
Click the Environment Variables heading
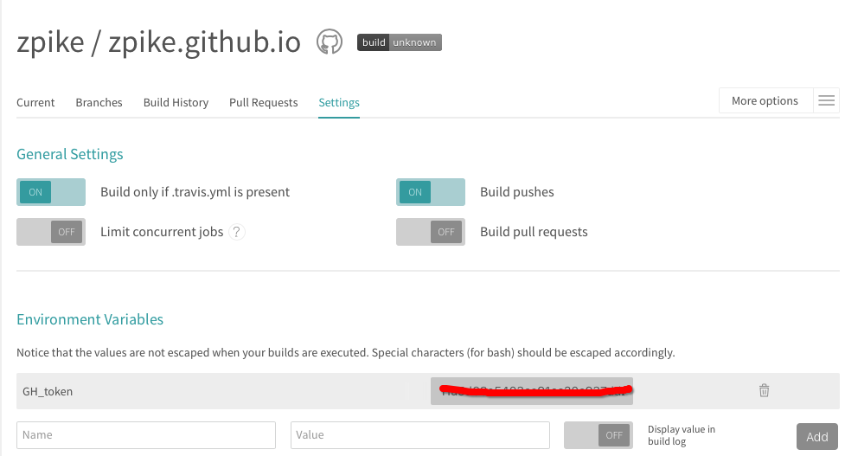click(90, 319)
